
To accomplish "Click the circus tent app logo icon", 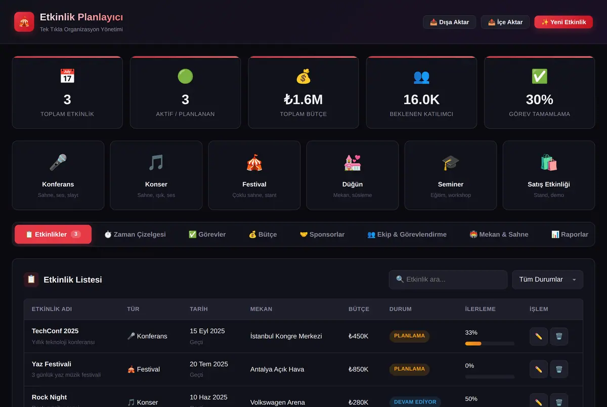I will pyautogui.click(x=24, y=22).
